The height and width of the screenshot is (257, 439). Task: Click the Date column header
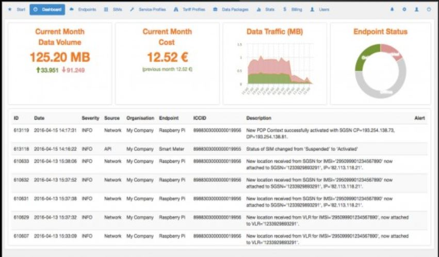pos(39,118)
